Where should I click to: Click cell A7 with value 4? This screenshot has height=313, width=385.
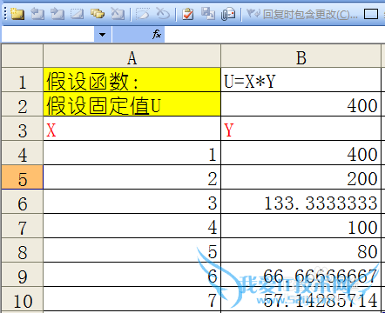(132, 226)
